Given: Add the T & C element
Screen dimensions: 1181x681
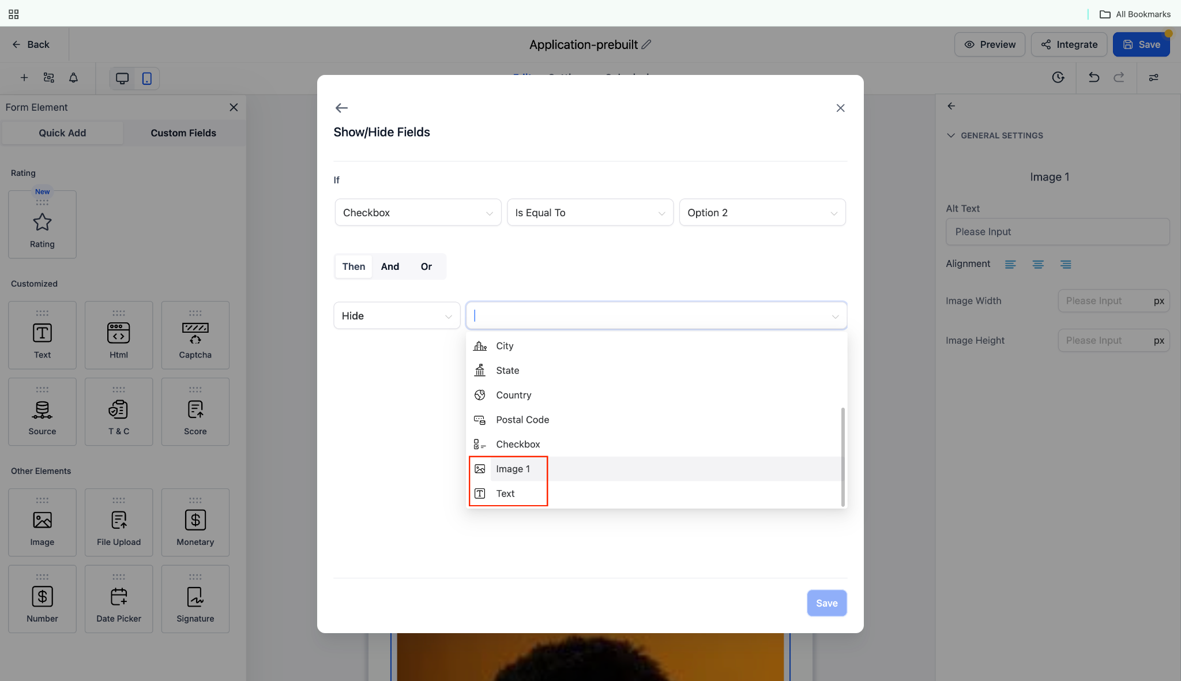Looking at the screenshot, I should 119,412.
